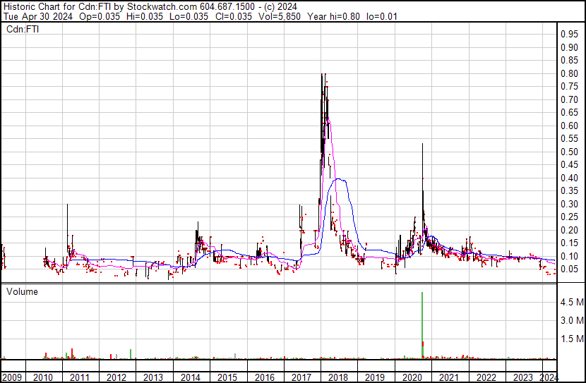Click the 2016 year label
This screenshot has width=586, height=383.
pos(265,377)
